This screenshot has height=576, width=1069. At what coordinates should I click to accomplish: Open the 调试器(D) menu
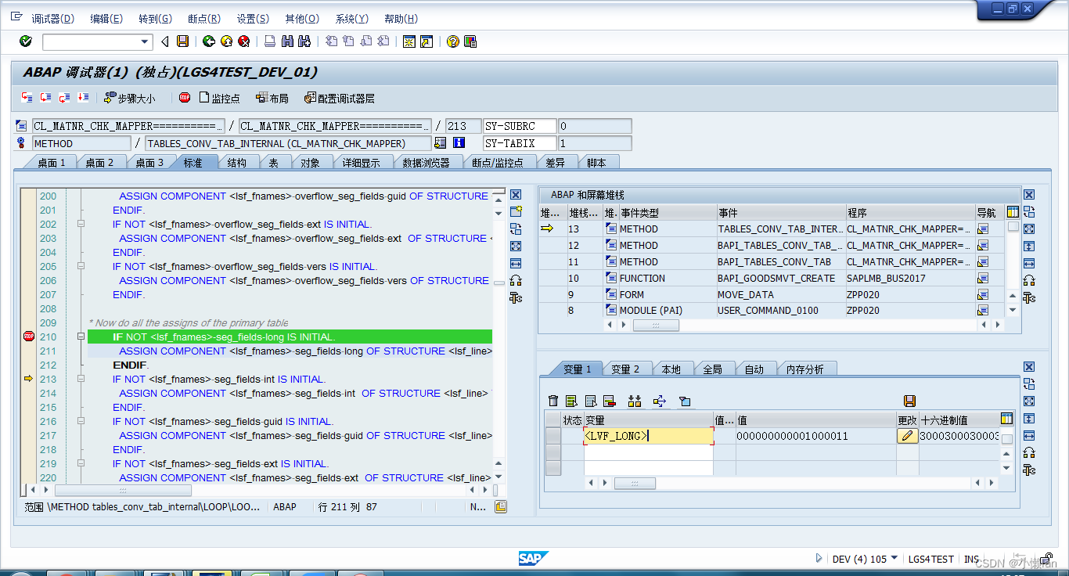[52, 19]
